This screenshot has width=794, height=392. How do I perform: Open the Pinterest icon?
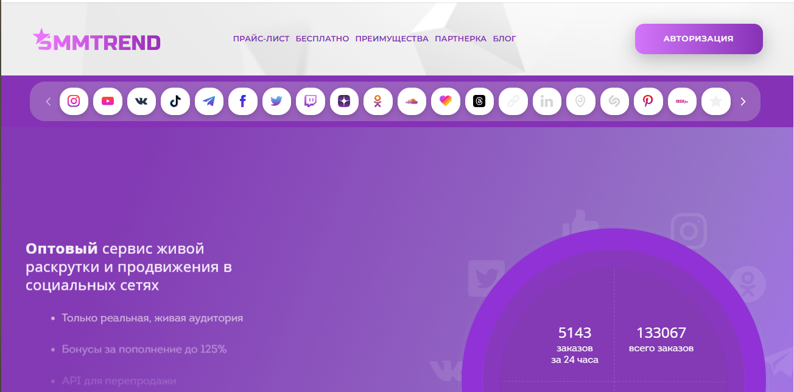pos(648,101)
